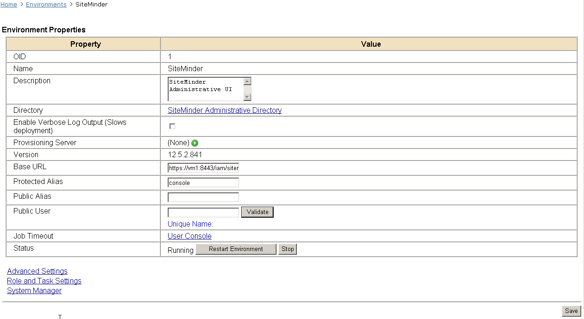Focus the Public User input field
584x319 pixels.
203,212
